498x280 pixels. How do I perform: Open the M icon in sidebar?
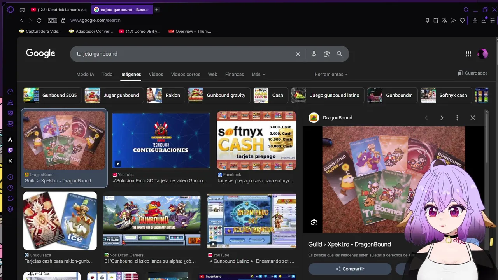tap(11, 124)
